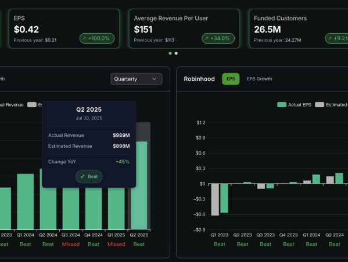Click the Q1 2024 revenue bar
The image size is (348, 262).
(x=26, y=201)
